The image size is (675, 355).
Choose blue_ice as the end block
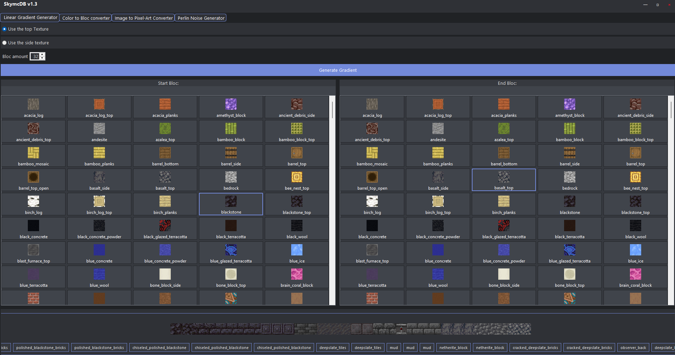636,253
